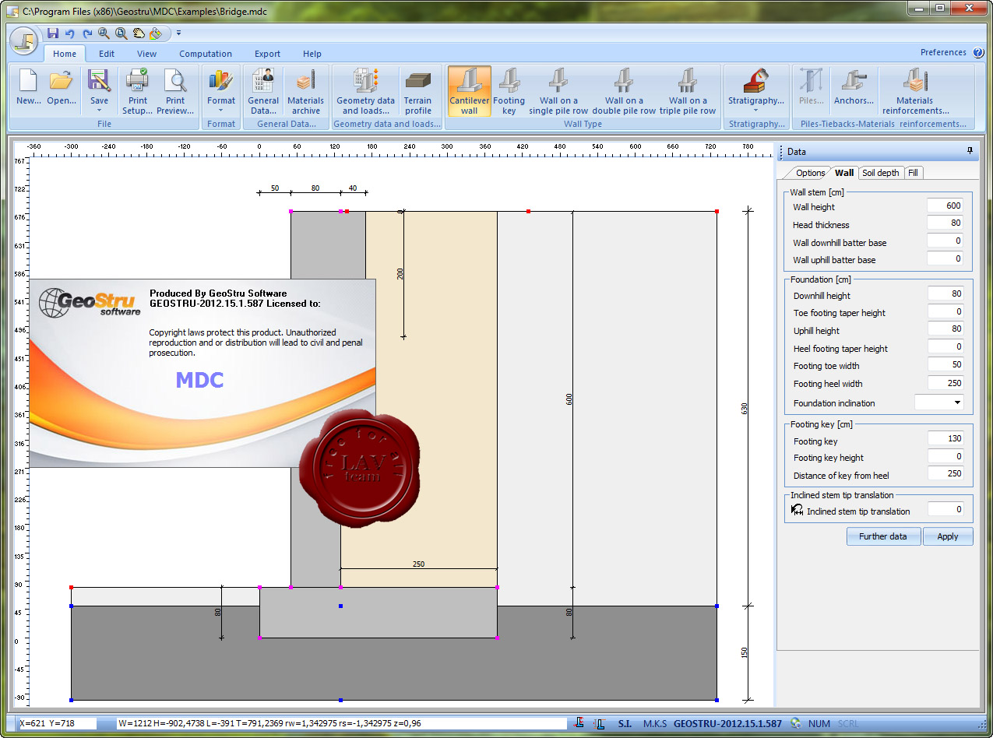The image size is (993, 738).
Task: Open the Help ribbon tab
Action: click(312, 54)
